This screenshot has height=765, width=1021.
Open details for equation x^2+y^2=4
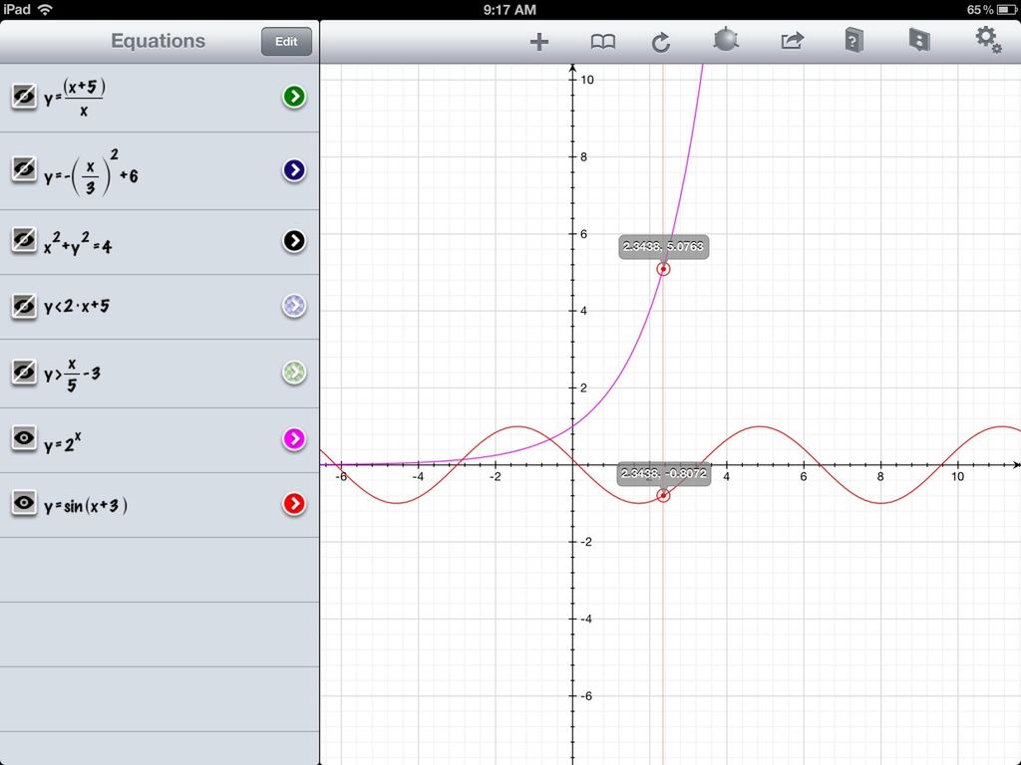point(294,240)
